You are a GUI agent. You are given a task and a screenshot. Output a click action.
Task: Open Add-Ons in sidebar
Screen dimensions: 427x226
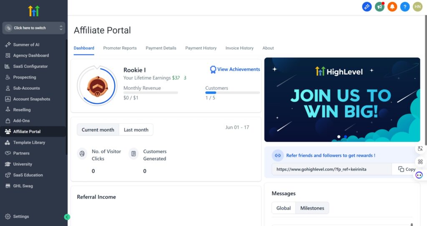[21, 121]
